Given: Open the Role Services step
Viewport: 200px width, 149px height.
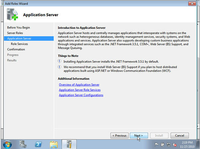Looking at the screenshot, I should (x=19, y=44).
